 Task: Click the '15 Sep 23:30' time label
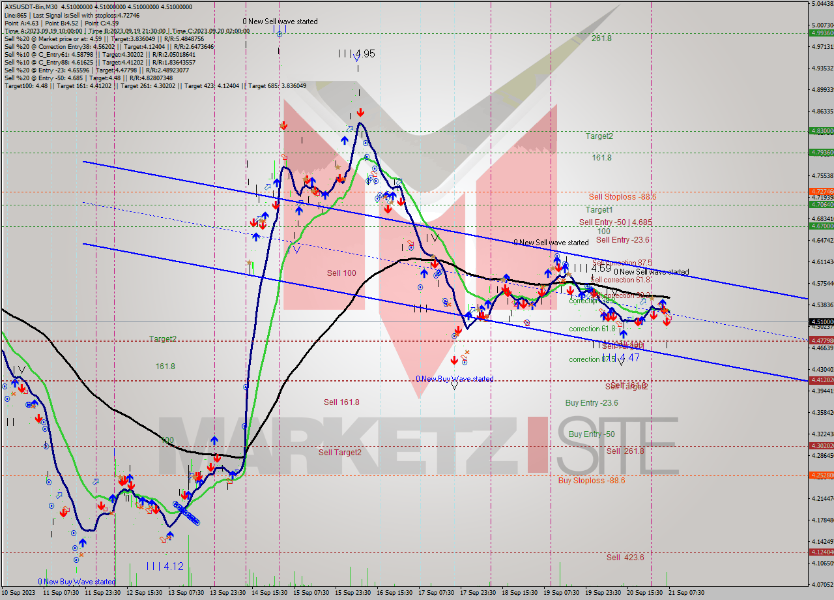[x=352, y=593]
